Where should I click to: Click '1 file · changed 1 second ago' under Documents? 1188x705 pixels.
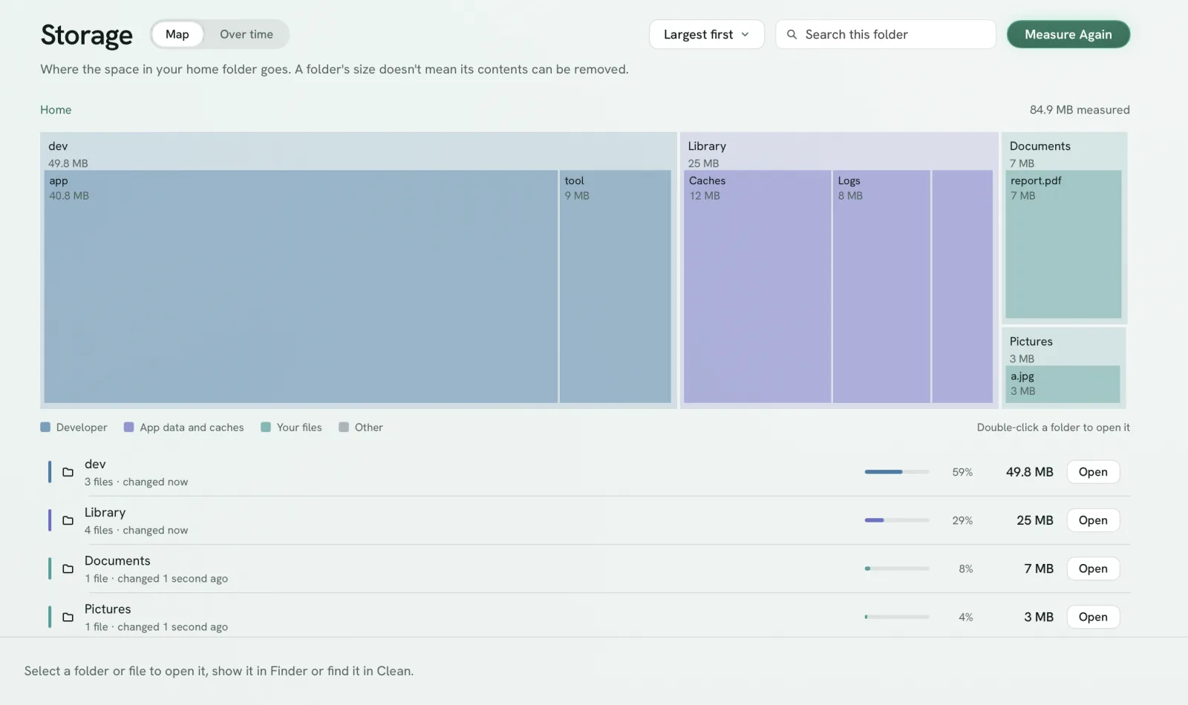pyautogui.click(x=156, y=579)
